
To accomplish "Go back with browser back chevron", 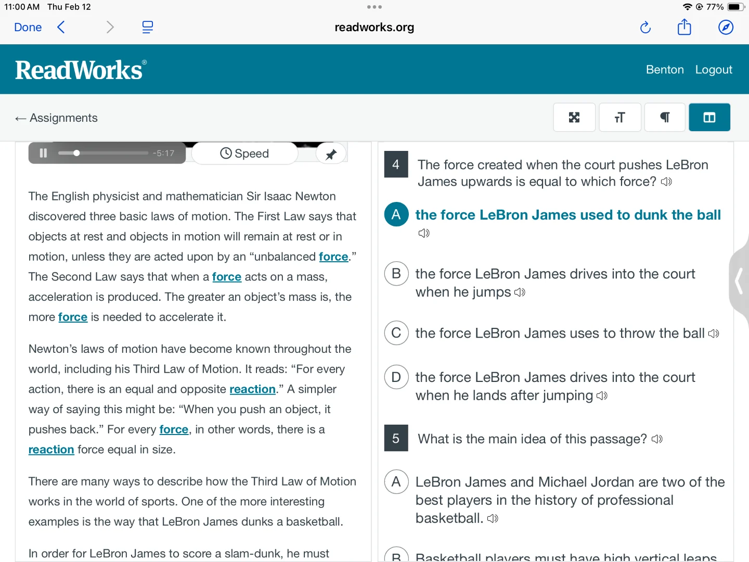I will 61,28.
